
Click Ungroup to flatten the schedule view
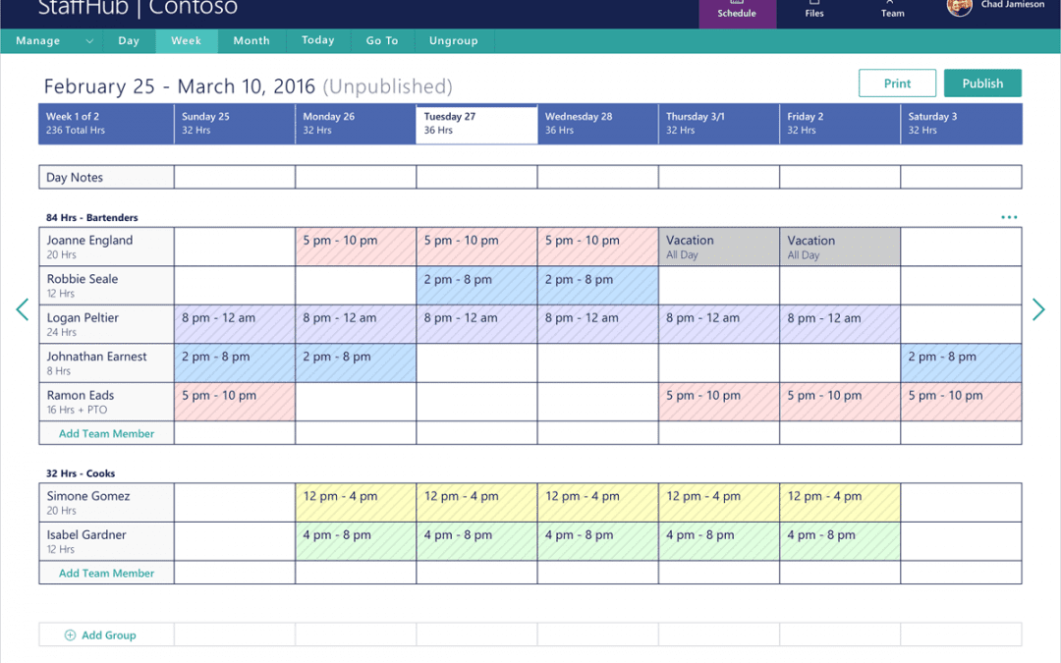[x=453, y=40]
